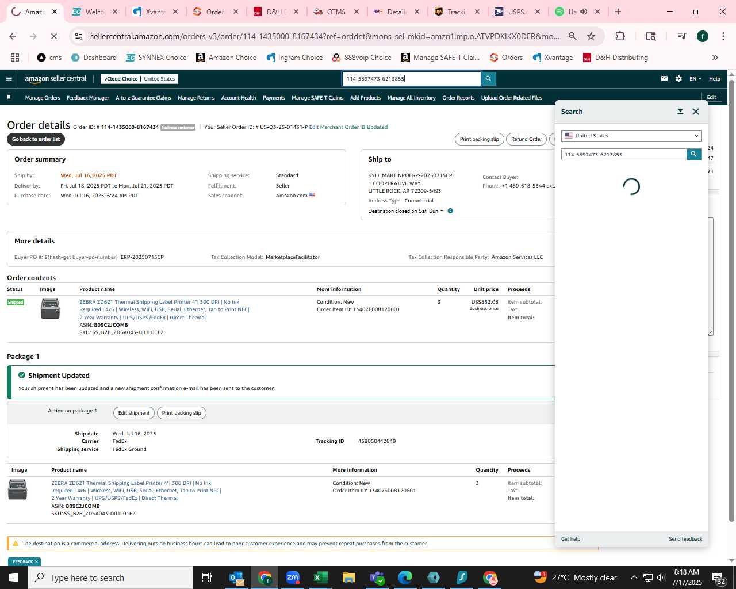Click Search panel order ID field
Image resolution: width=736 pixels, height=589 pixels.
tap(624, 154)
